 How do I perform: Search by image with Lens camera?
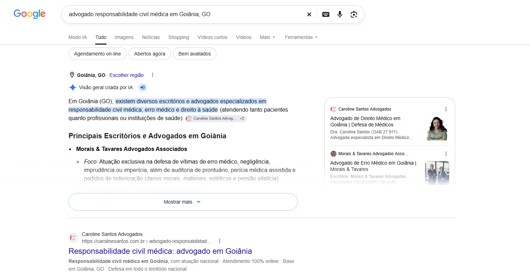click(x=354, y=14)
